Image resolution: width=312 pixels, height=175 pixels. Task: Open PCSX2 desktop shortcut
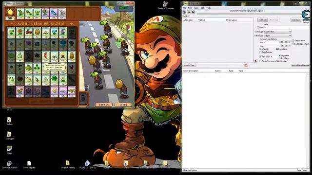coord(88,165)
